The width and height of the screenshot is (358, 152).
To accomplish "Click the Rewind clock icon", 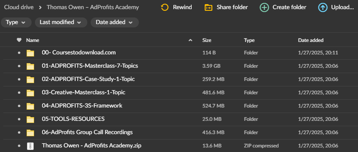I will pos(165,7).
